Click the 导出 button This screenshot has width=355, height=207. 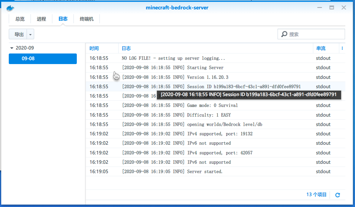pos(18,34)
